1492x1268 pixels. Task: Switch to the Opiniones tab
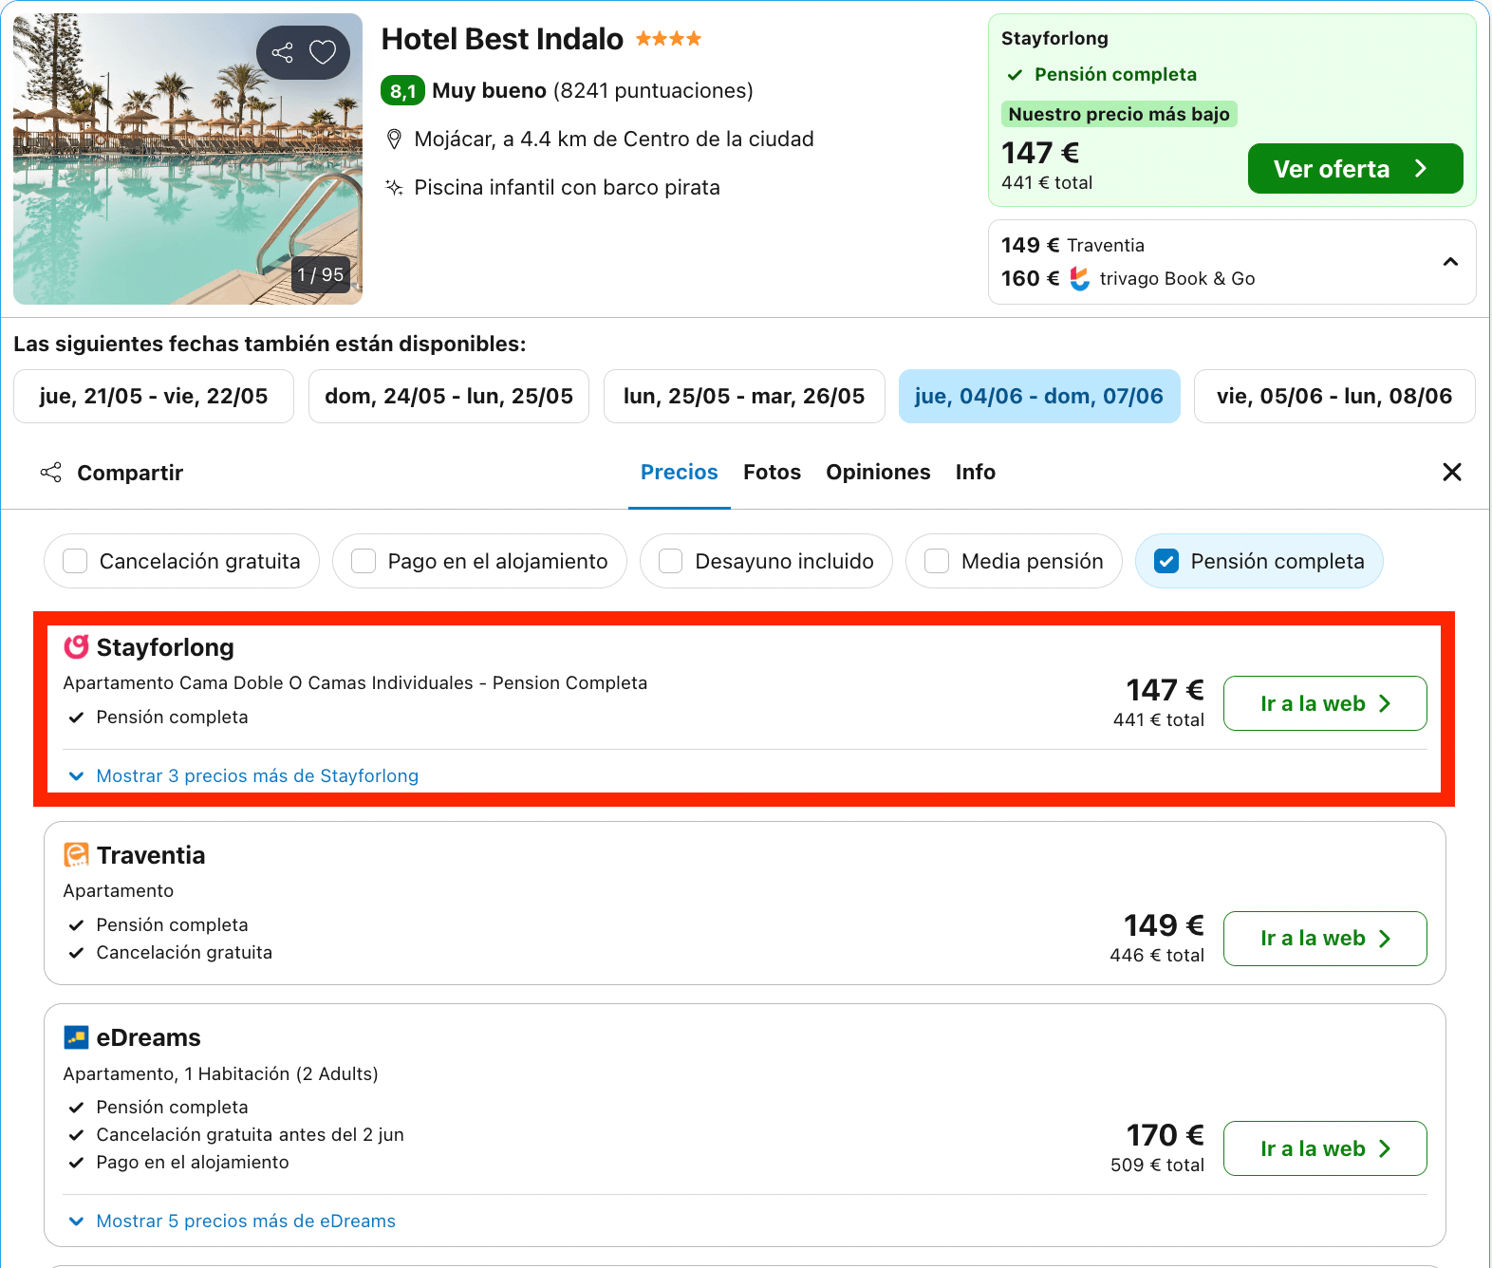pyautogui.click(x=878, y=472)
